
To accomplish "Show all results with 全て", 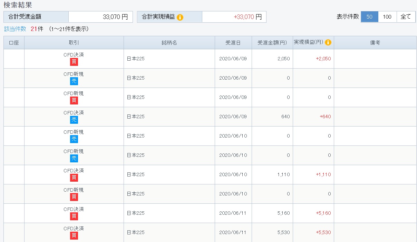I will point(406,17).
